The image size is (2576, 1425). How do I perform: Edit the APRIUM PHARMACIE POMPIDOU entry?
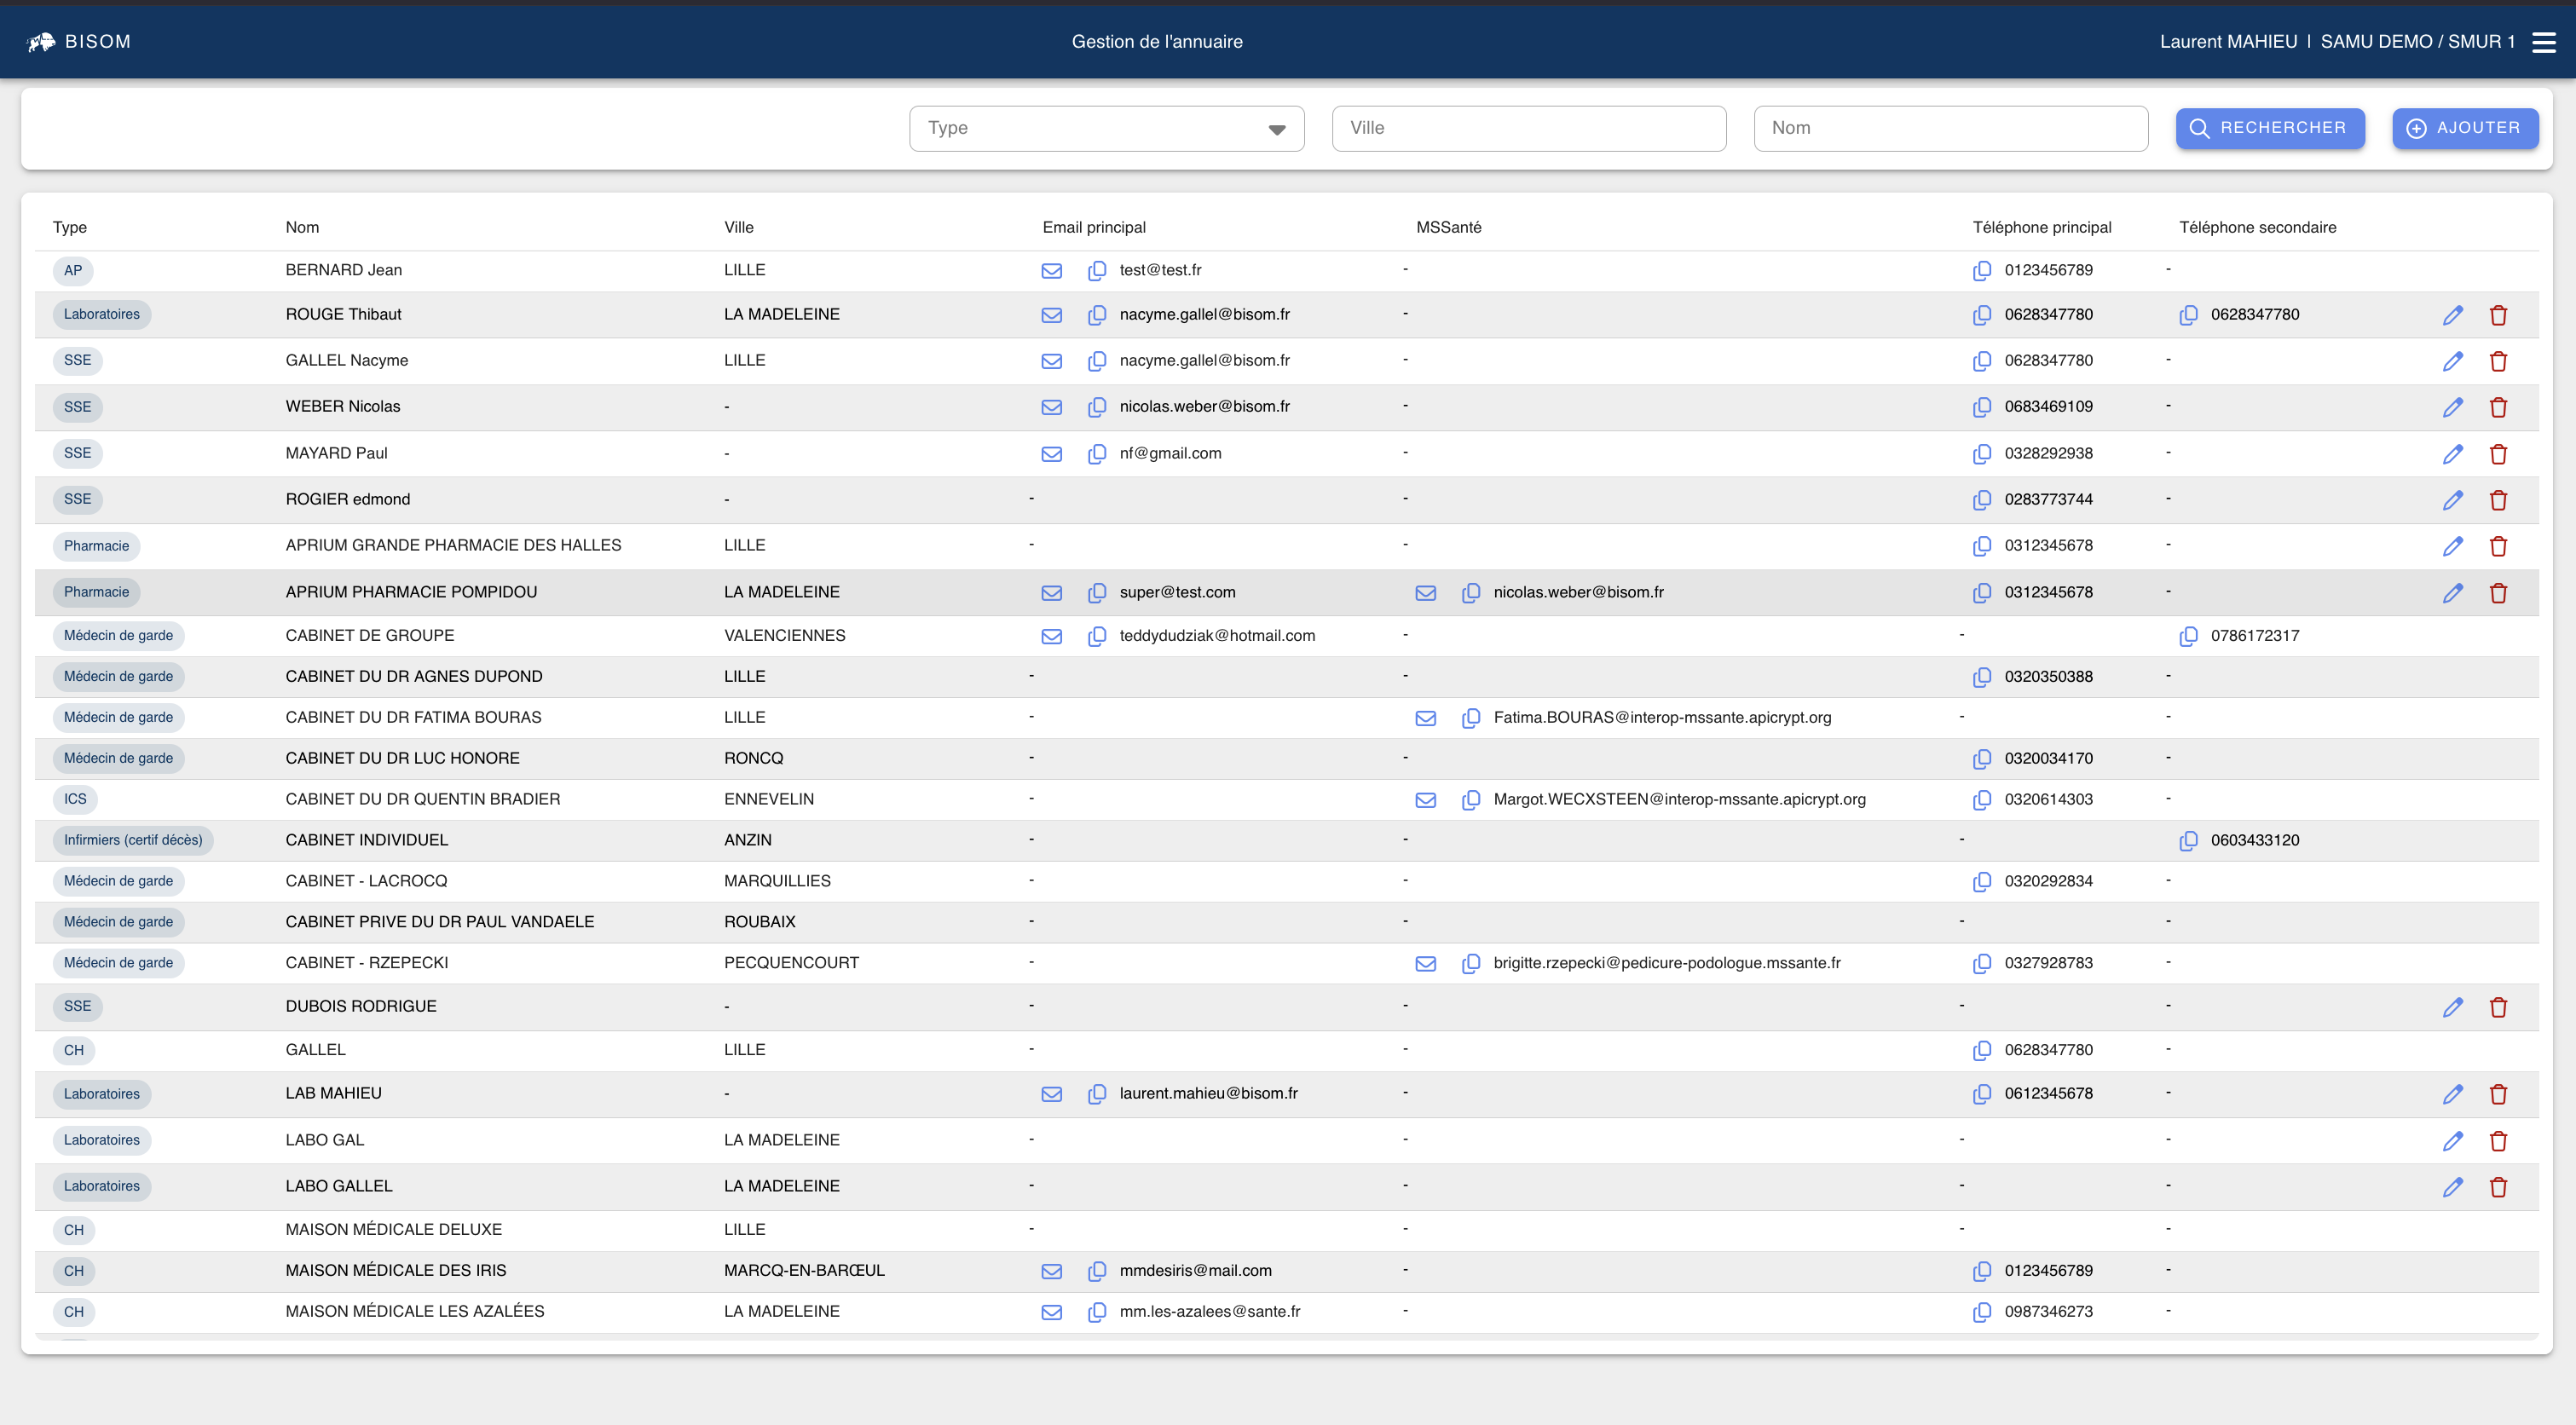pos(2452,593)
